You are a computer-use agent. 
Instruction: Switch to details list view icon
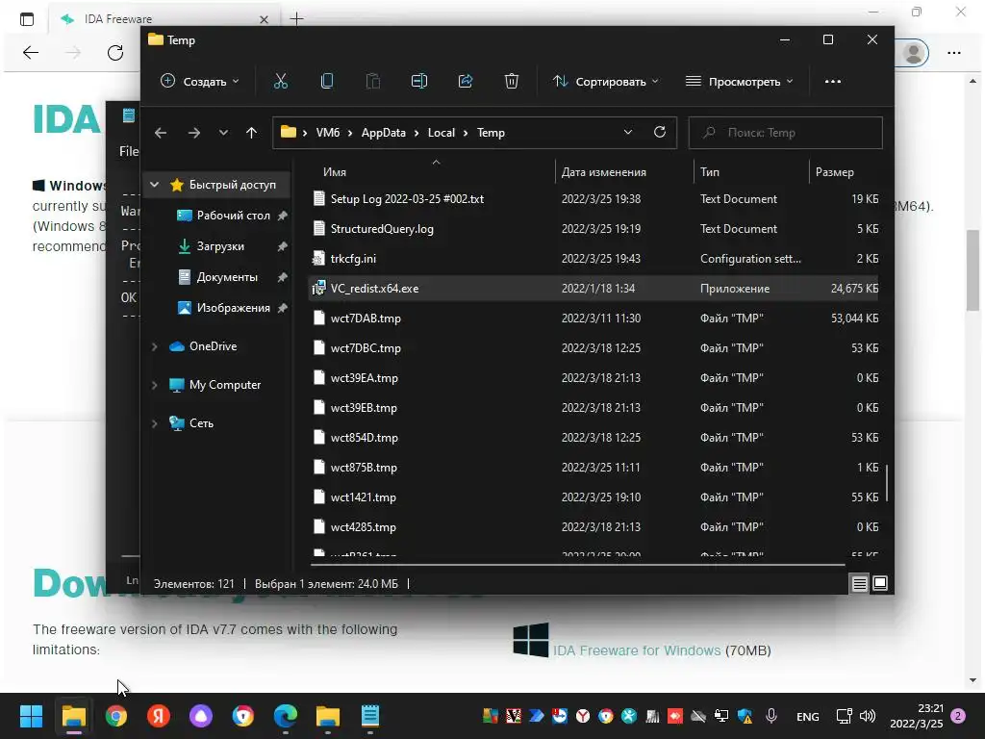[859, 584]
